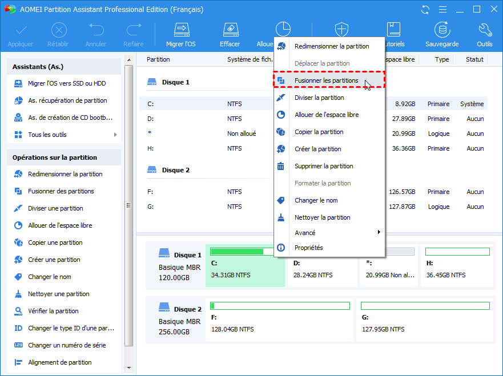
Task: Choose Changer le nom in context menu
Action: pyautogui.click(x=329, y=200)
